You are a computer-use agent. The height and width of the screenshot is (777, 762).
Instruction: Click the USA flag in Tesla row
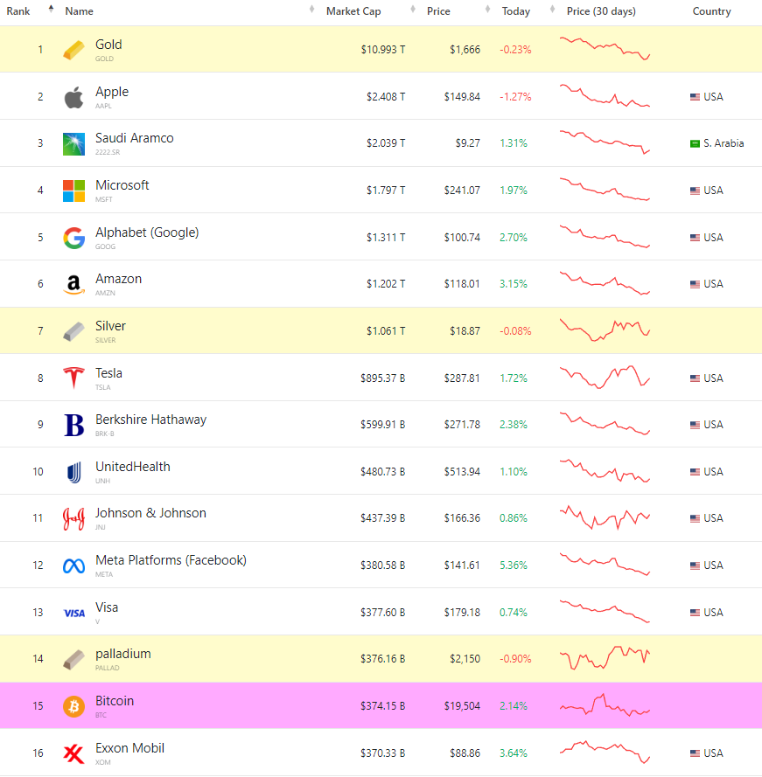[695, 378]
